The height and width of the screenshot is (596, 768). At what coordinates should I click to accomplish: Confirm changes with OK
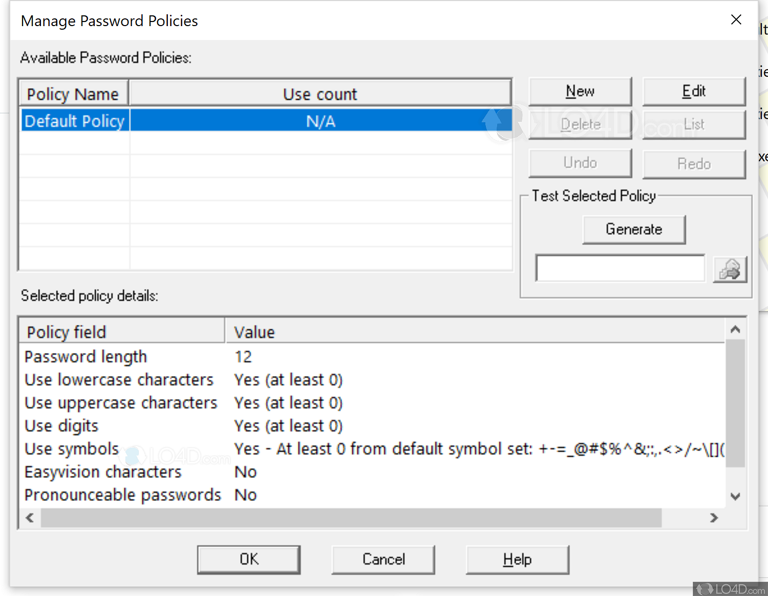pos(249,559)
